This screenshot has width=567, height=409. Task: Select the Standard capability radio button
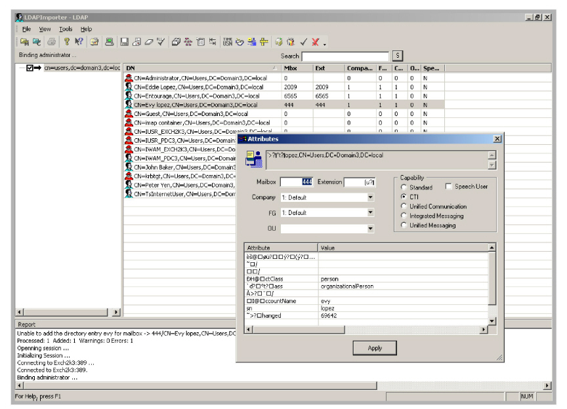404,187
